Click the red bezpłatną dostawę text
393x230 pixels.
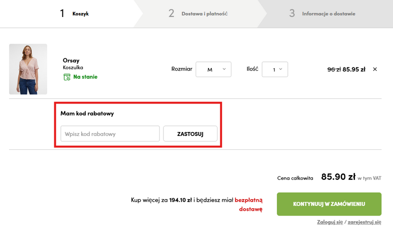coord(249,204)
